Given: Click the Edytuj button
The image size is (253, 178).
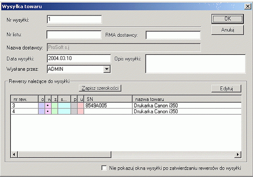Looking at the screenshot, I should (226, 89).
